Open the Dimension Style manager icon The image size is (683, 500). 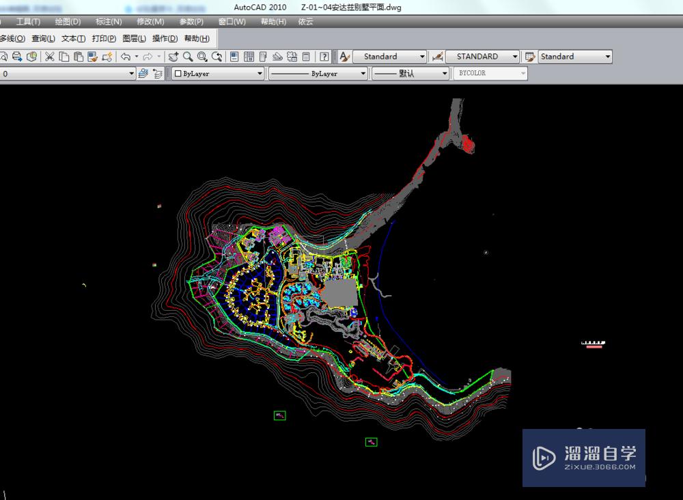coord(437,57)
